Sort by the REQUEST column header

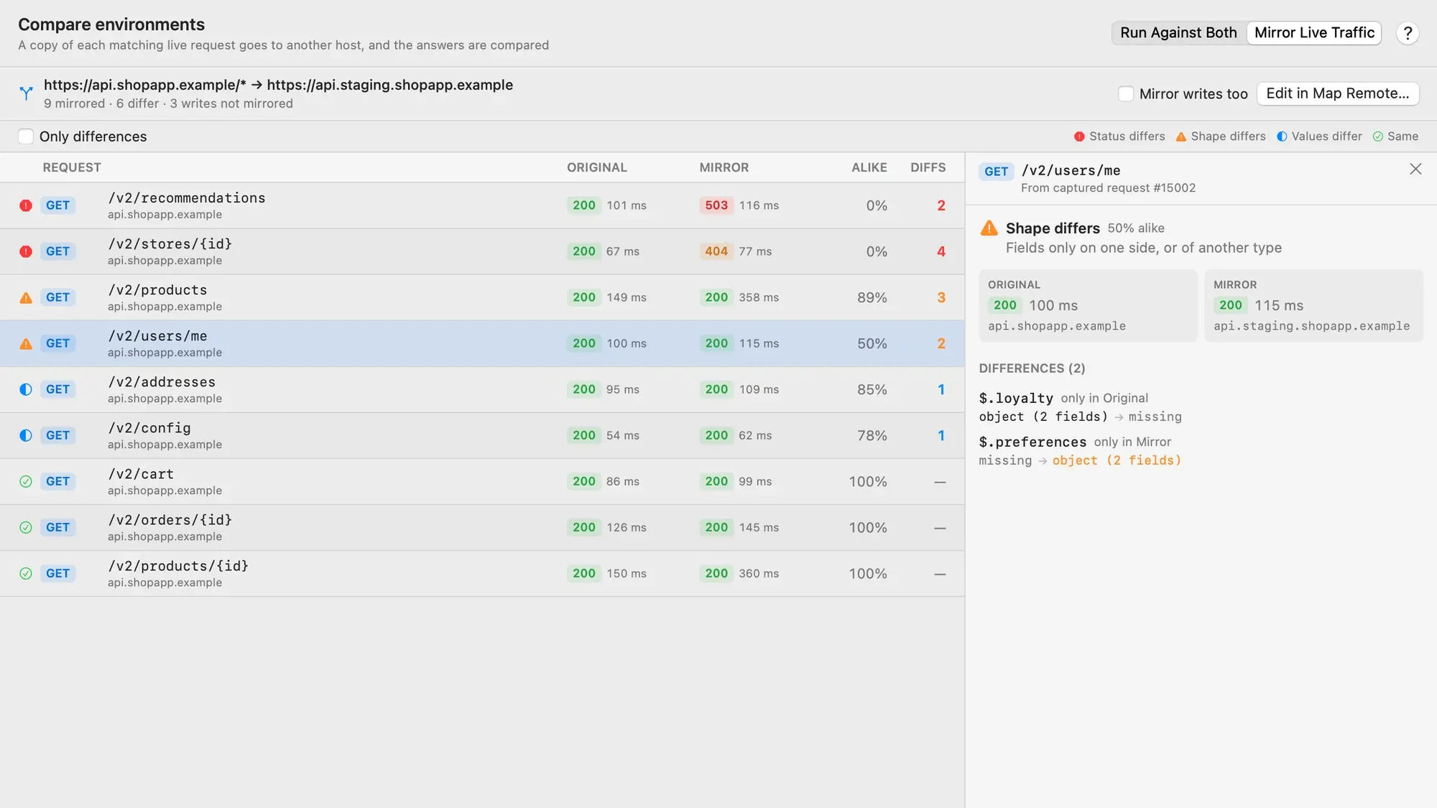coord(72,167)
